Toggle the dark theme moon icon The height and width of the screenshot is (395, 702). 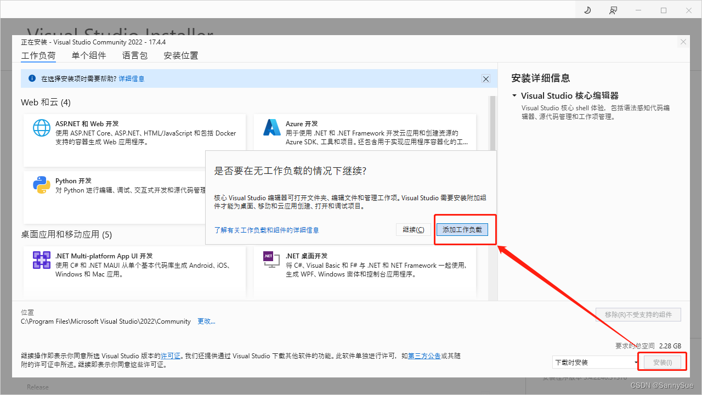pos(587,10)
